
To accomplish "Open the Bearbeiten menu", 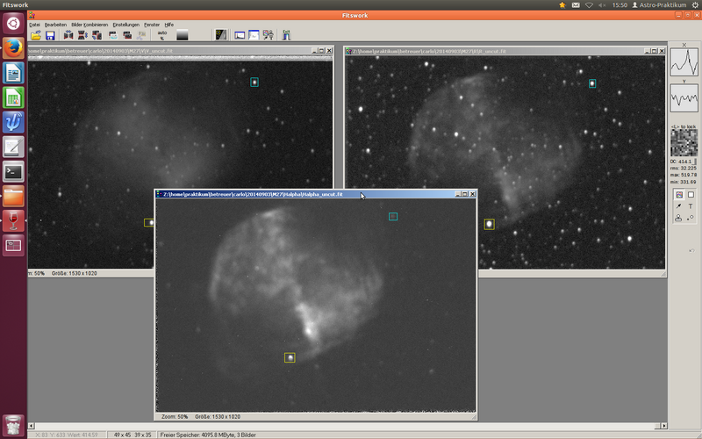I will [56, 25].
